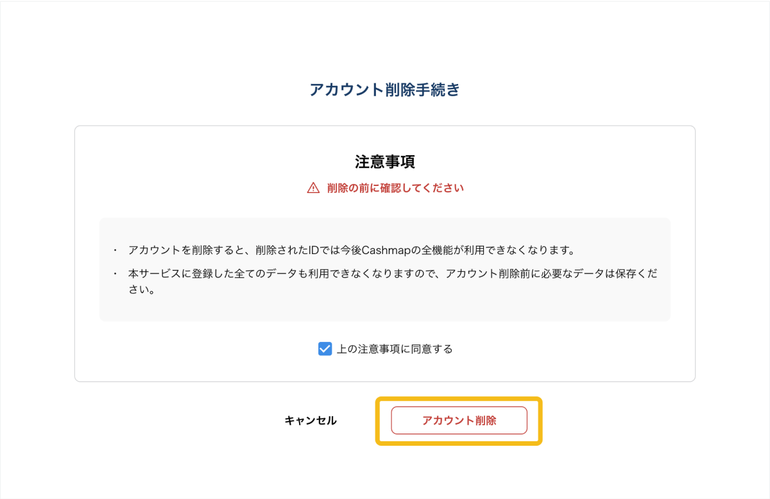Click the red アカウント削除 button
The height and width of the screenshot is (499, 770).
pyautogui.click(x=459, y=421)
